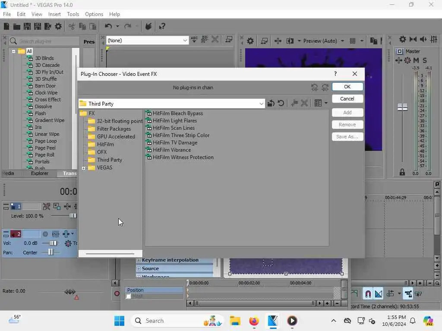The height and width of the screenshot is (331, 442).
Task: Copy snapshot to clipboard icon in preview
Action: [x=373, y=41]
